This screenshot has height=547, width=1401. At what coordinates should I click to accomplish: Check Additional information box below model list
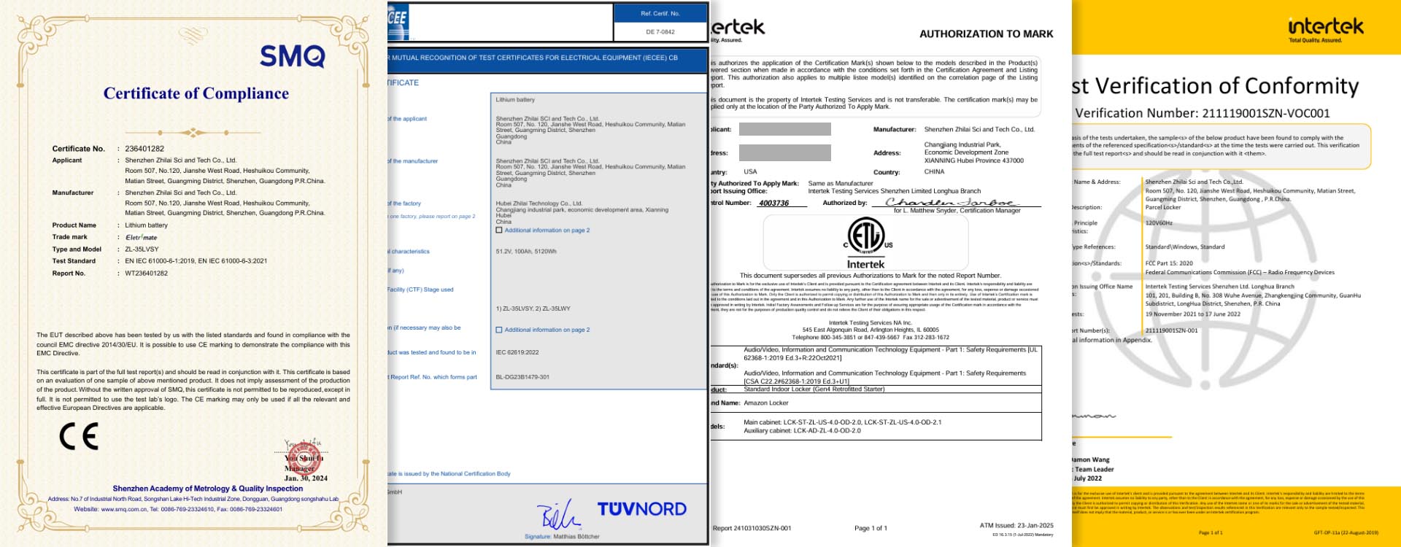(x=499, y=330)
